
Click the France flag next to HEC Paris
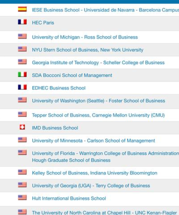(22, 22)
